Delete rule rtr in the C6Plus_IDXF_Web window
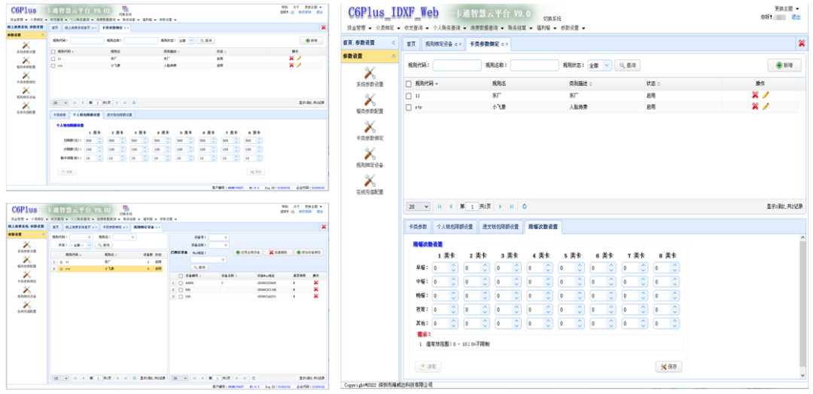The height and width of the screenshot is (394, 813). tap(755, 106)
